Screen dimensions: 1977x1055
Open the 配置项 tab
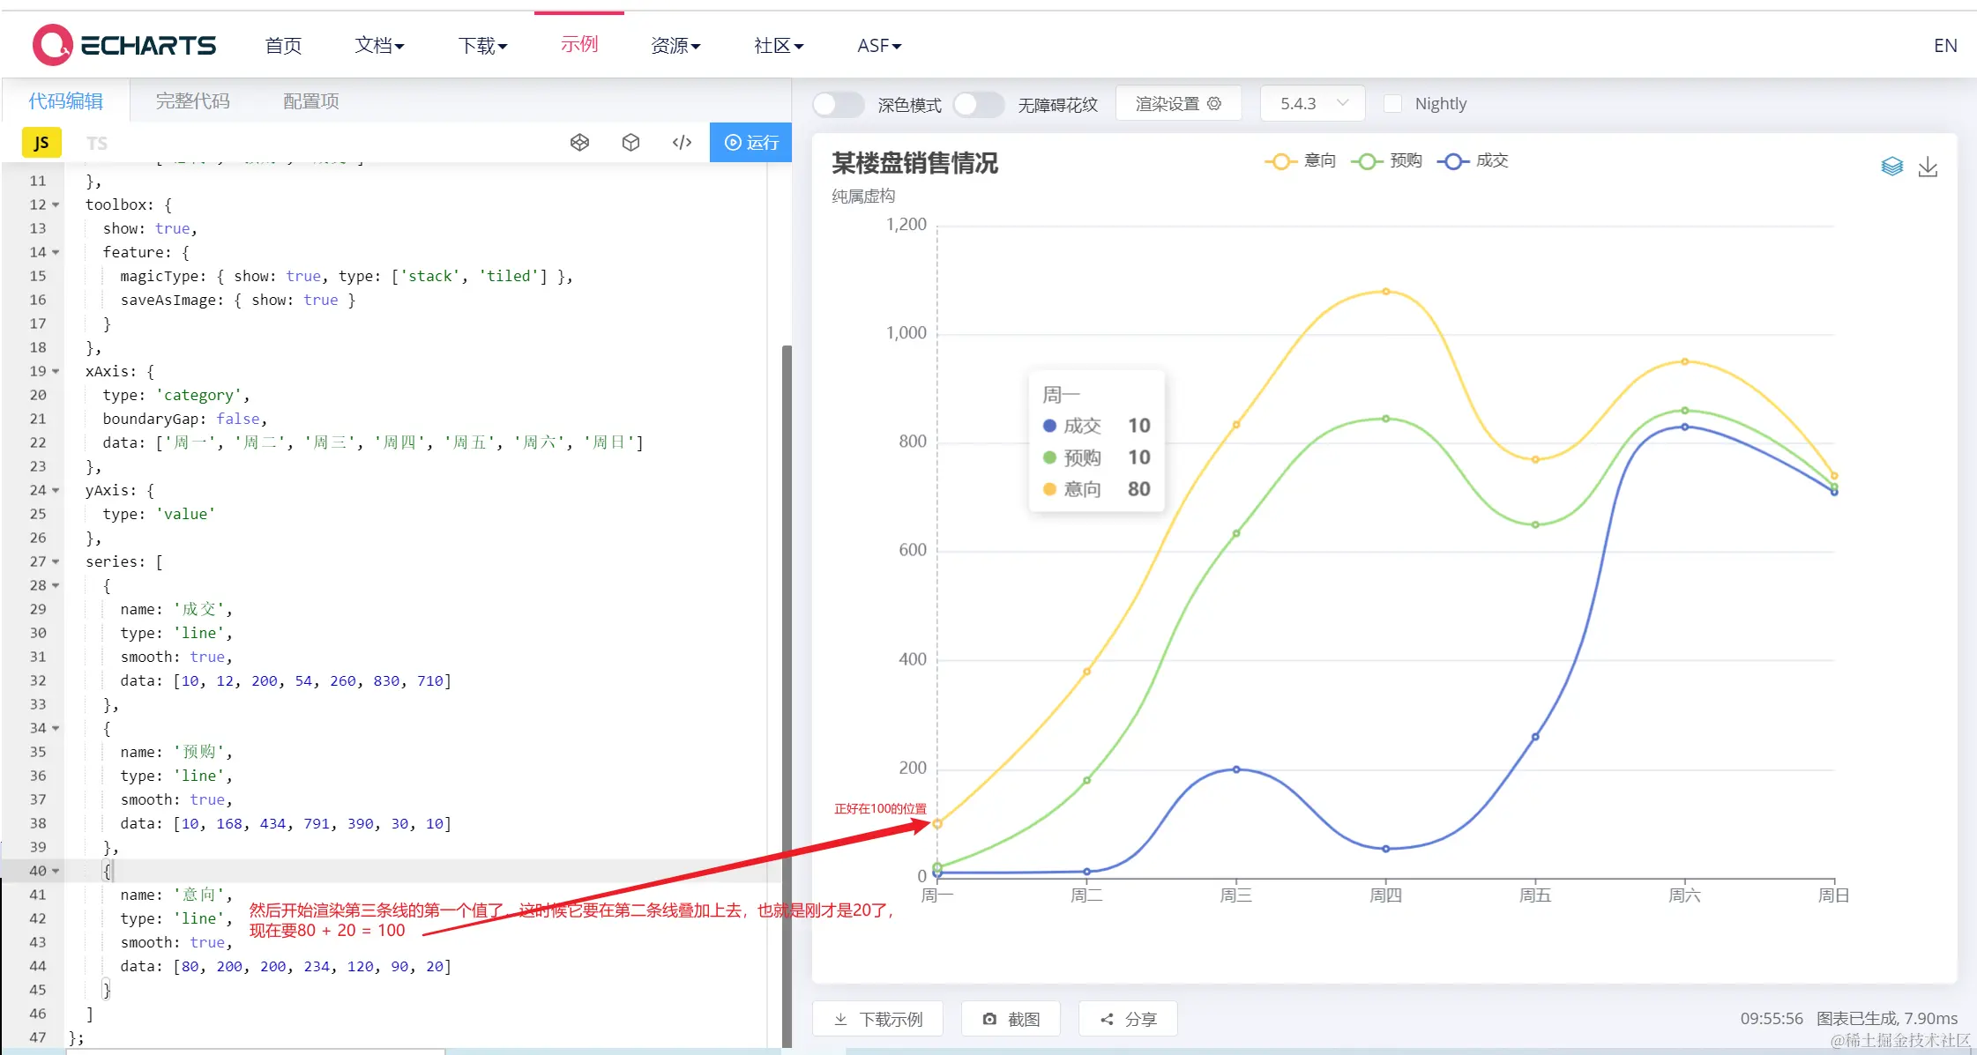[x=310, y=101]
